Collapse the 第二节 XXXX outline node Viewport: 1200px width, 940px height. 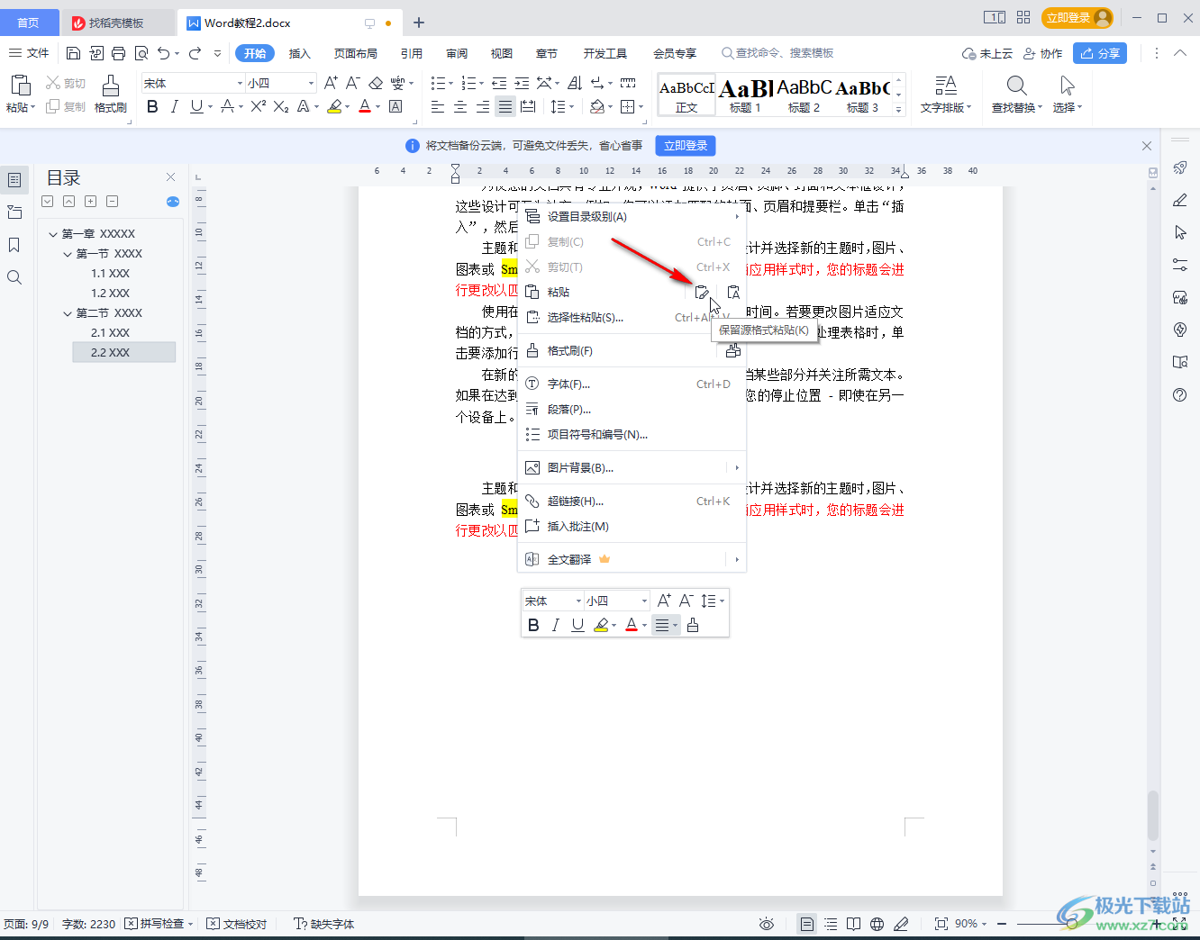68,313
